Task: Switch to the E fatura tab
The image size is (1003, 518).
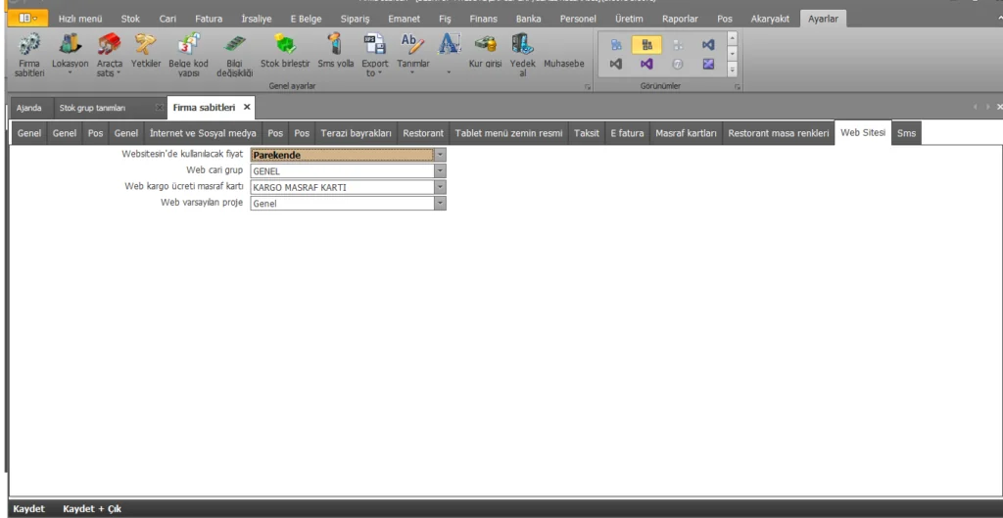Action: [627, 133]
